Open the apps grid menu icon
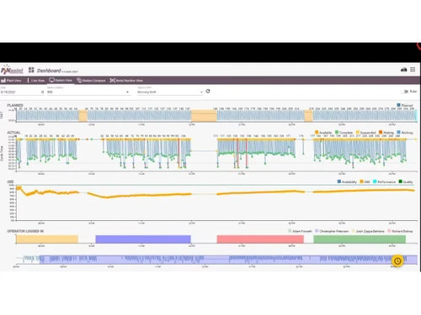This screenshot has width=421, height=315. [x=413, y=70]
